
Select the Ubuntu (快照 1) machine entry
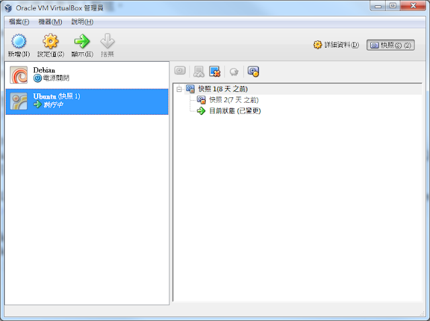pyautogui.click(x=87, y=101)
